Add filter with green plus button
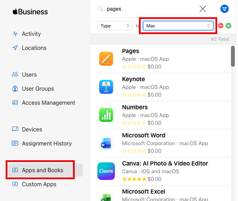The width and height of the screenshot is (238, 201). pyautogui.click(x=228, y=26)
